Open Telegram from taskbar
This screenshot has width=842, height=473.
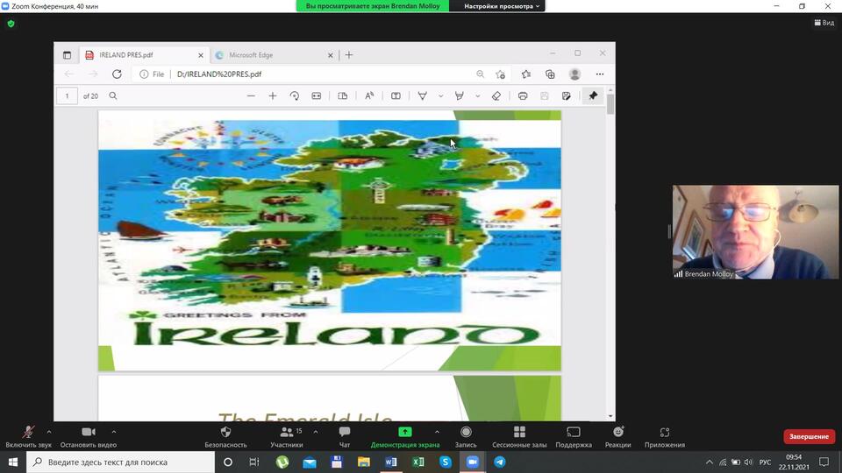coord(499,462)
